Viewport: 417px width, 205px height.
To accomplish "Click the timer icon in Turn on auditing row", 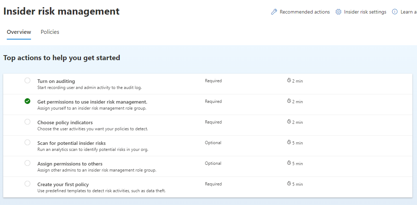I will (289, 81).
